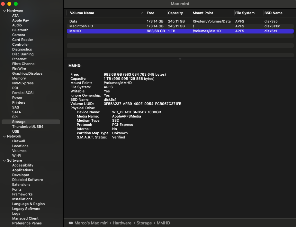Select Controller in the sidebar
The image size is (296, 227).
tap(21, 44)
